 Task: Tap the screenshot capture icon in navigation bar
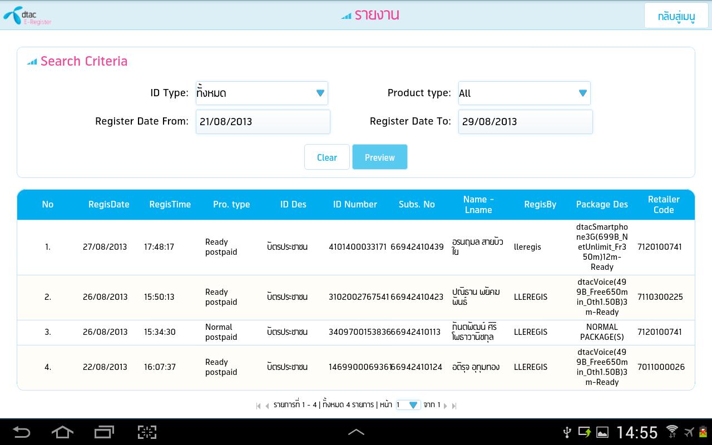click(x=146, y=432)
